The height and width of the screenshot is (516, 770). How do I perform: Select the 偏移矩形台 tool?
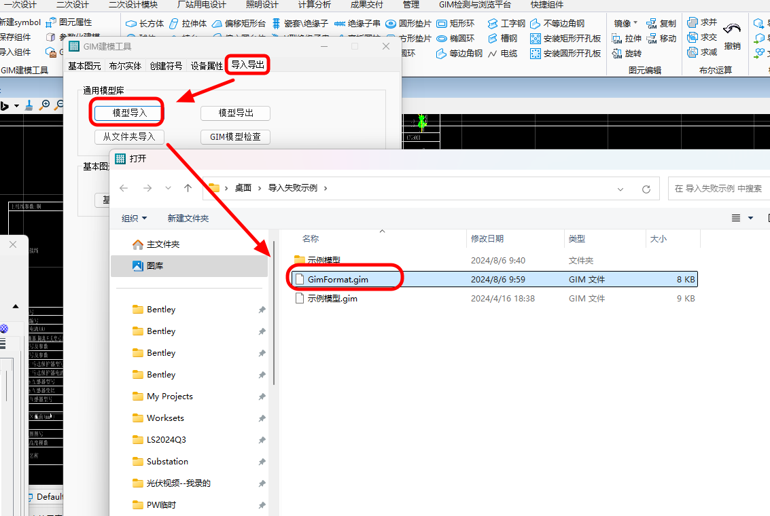pos(239,24)
